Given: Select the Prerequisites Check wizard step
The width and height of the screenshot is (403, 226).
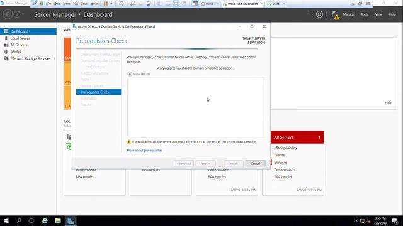Looking at the screenshot, I should (98, 92).
